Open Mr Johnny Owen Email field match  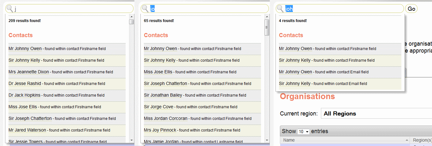click(295, 72)
